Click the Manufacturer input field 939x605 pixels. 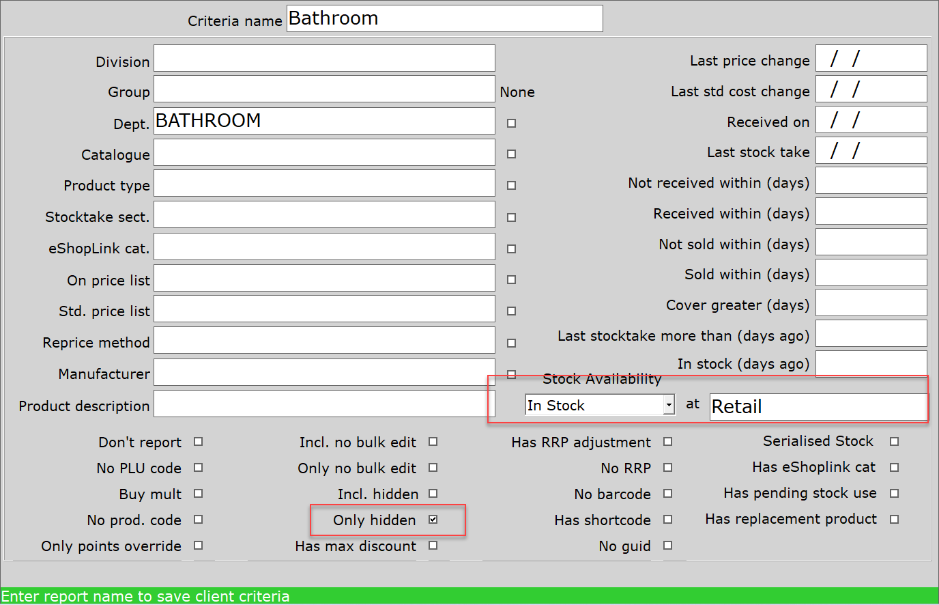coord(324,373)
